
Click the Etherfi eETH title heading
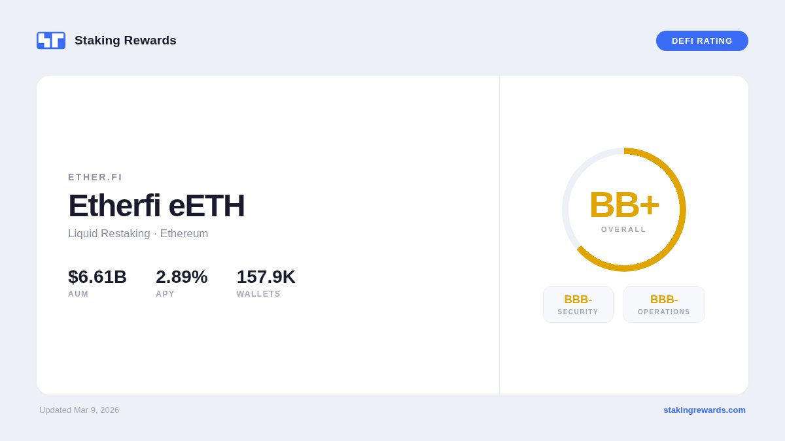[156, 206]
